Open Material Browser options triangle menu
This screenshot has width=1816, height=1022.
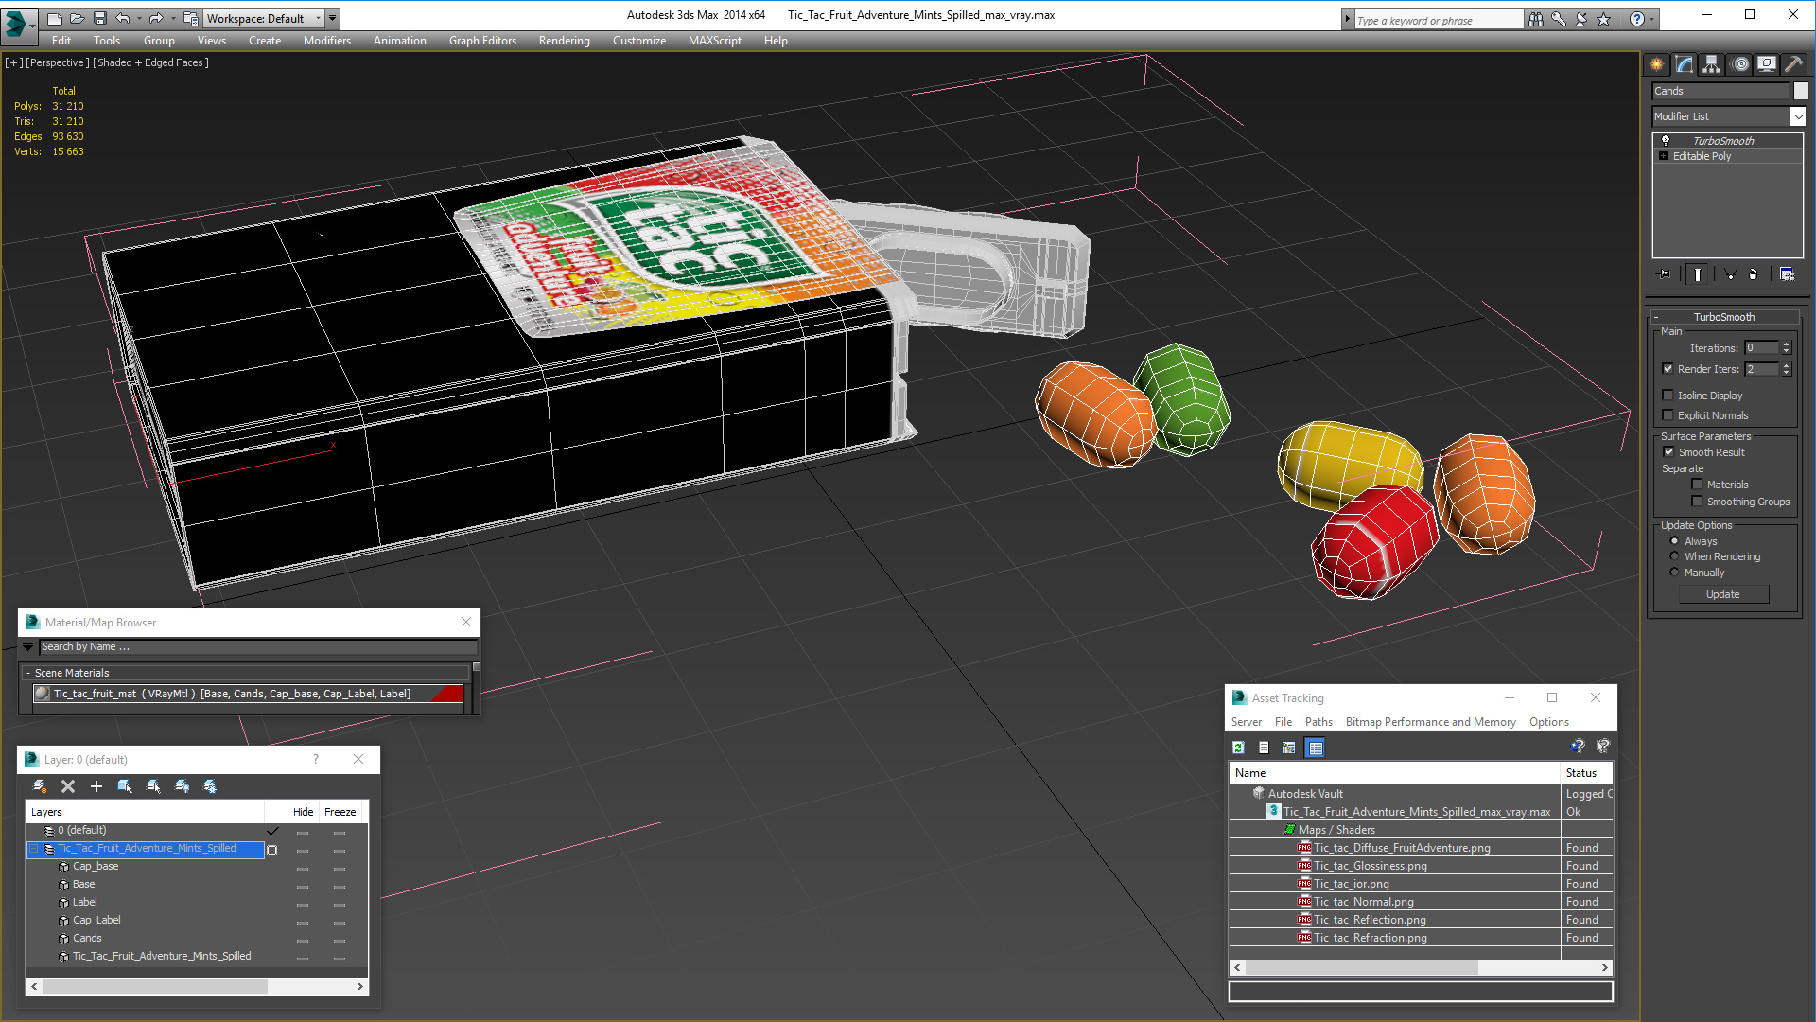coord(28,646)
